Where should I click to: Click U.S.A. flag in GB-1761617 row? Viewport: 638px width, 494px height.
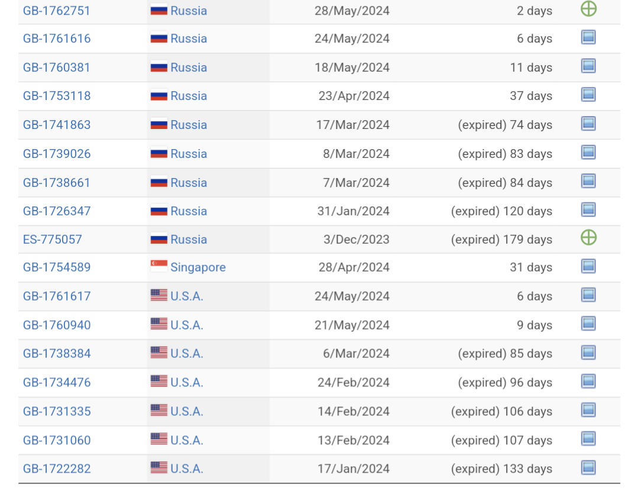(x=158, y=295)
